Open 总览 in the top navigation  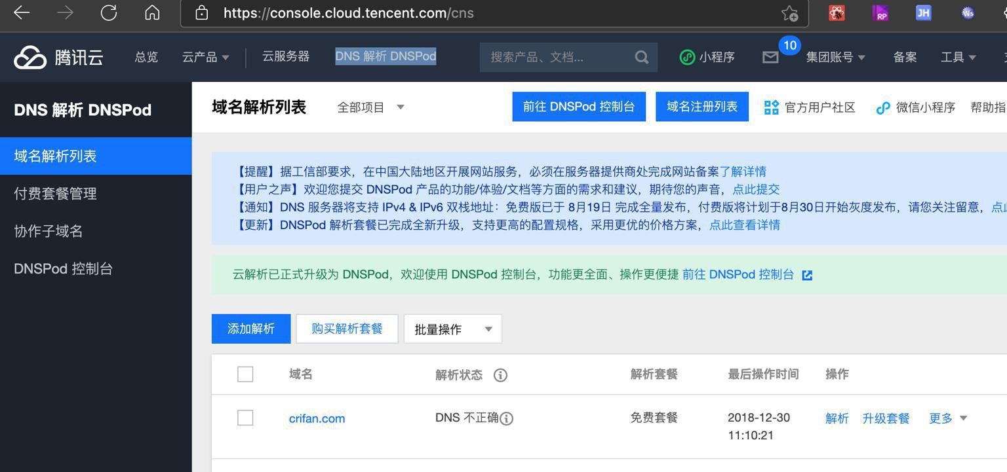(146, 57)
